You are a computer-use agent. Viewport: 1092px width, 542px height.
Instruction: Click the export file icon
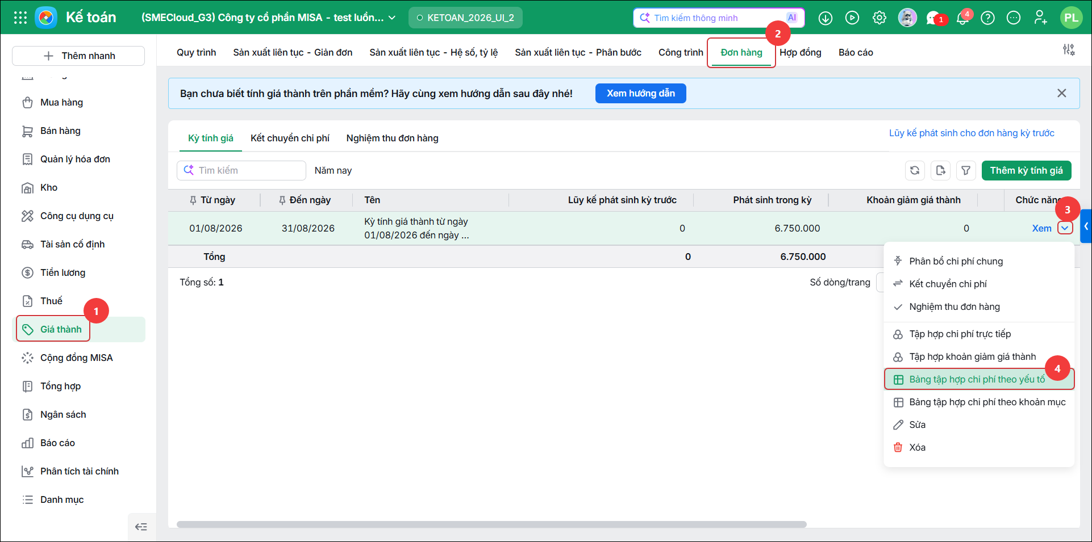click(940, 170)
